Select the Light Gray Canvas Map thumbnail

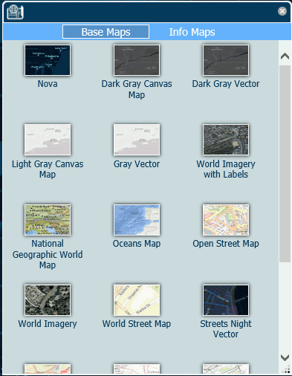[x=48, y=140]
